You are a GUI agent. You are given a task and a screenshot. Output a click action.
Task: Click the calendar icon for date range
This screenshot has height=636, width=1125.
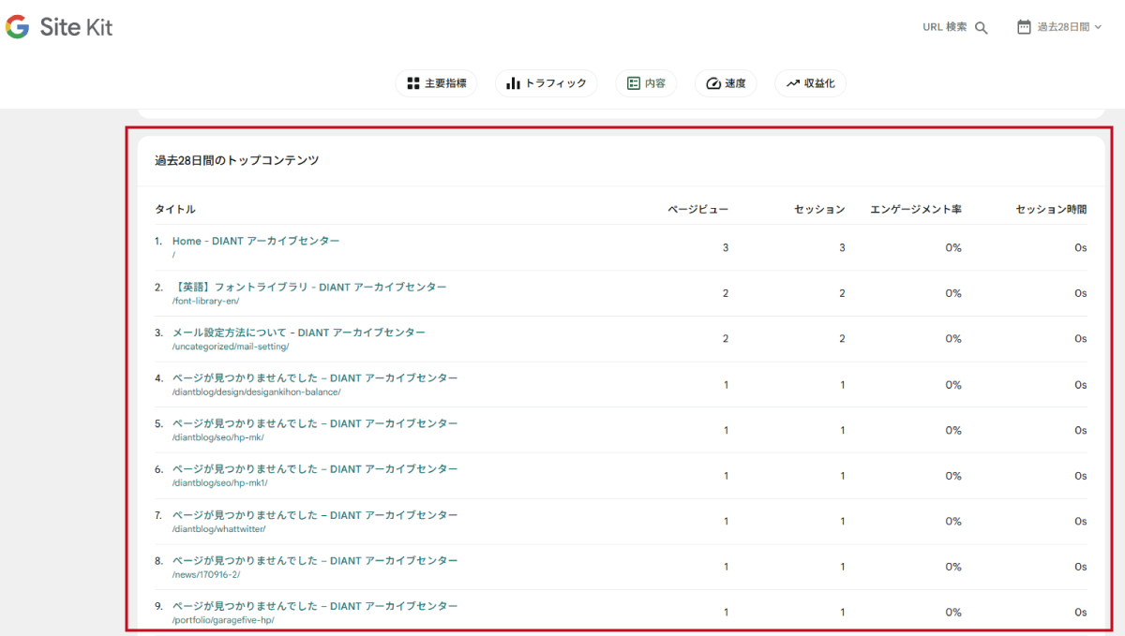[x=1024, y=27]
